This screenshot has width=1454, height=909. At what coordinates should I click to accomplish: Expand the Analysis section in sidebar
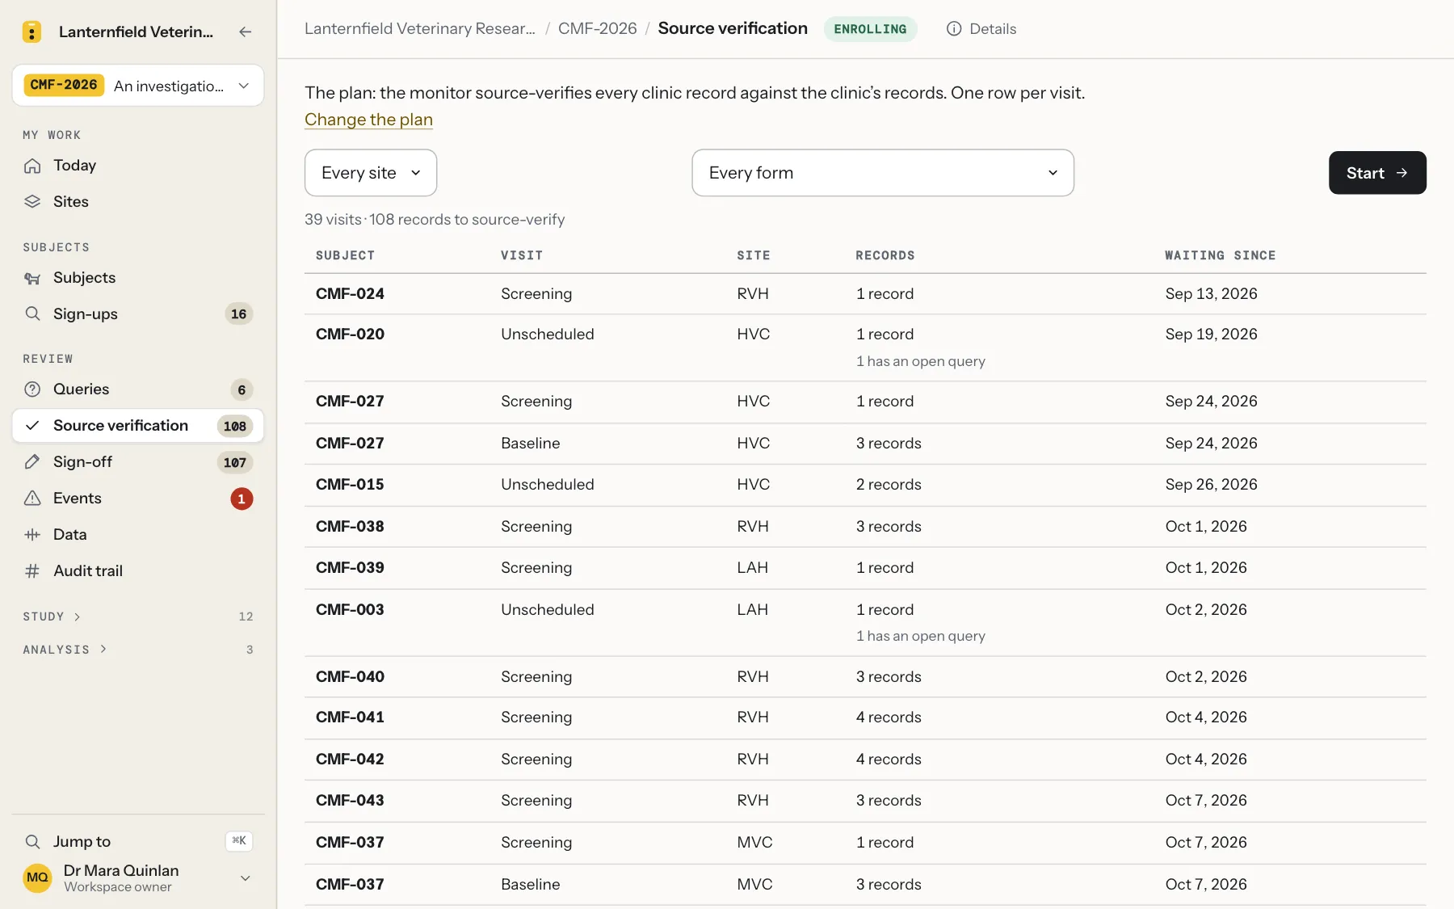click(65, 650)
